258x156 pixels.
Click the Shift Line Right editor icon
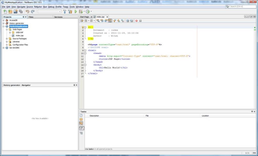[x=132, y=21]
